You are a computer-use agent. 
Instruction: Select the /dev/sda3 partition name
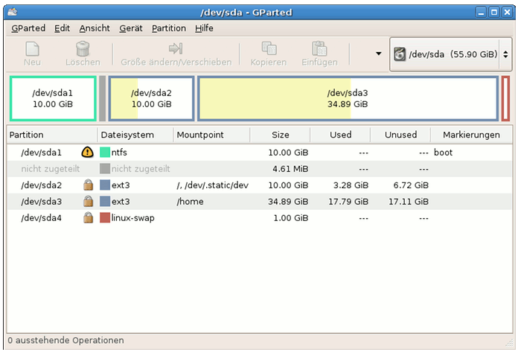pos(41,201)
